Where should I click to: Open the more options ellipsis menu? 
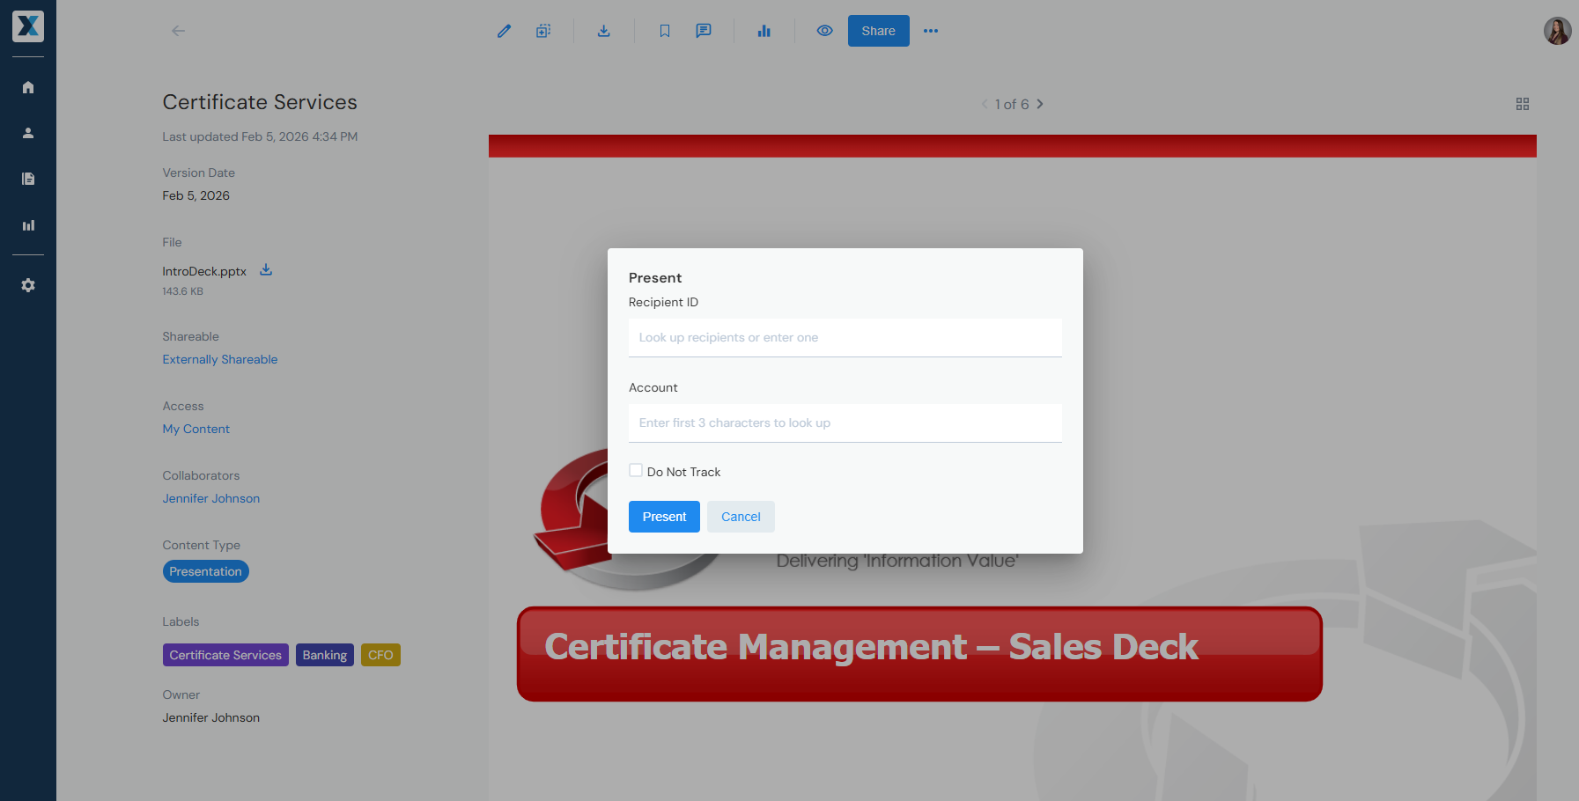(931, 31)
